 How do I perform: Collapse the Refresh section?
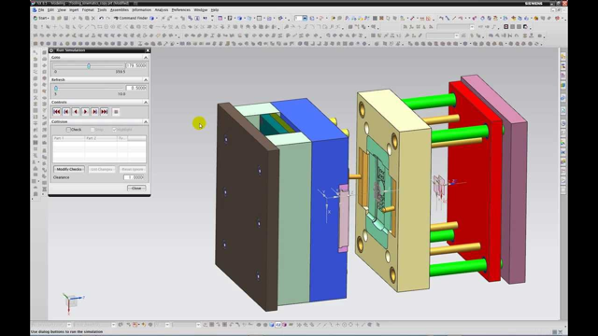tap(146, 79)
